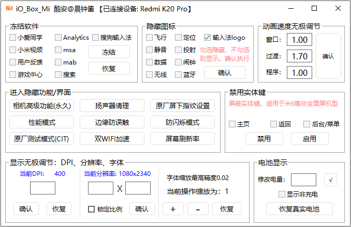Click the 字体缩放最高精度0.02 text
The width and height of the screenshot is (351, 227).
point(198,177)
